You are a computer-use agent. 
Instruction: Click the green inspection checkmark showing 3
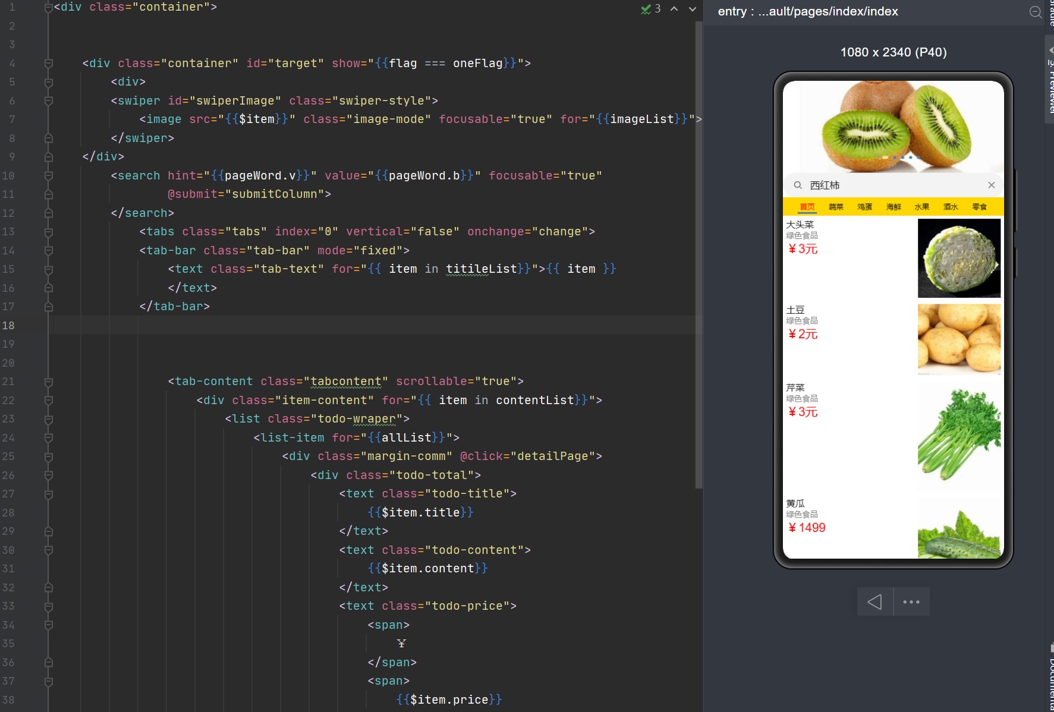click(650, 9)
